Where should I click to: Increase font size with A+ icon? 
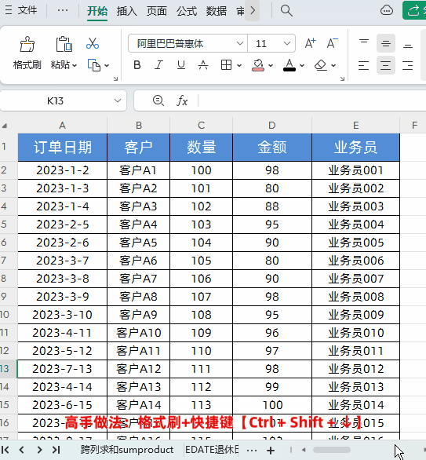click(x=310, y=43)
